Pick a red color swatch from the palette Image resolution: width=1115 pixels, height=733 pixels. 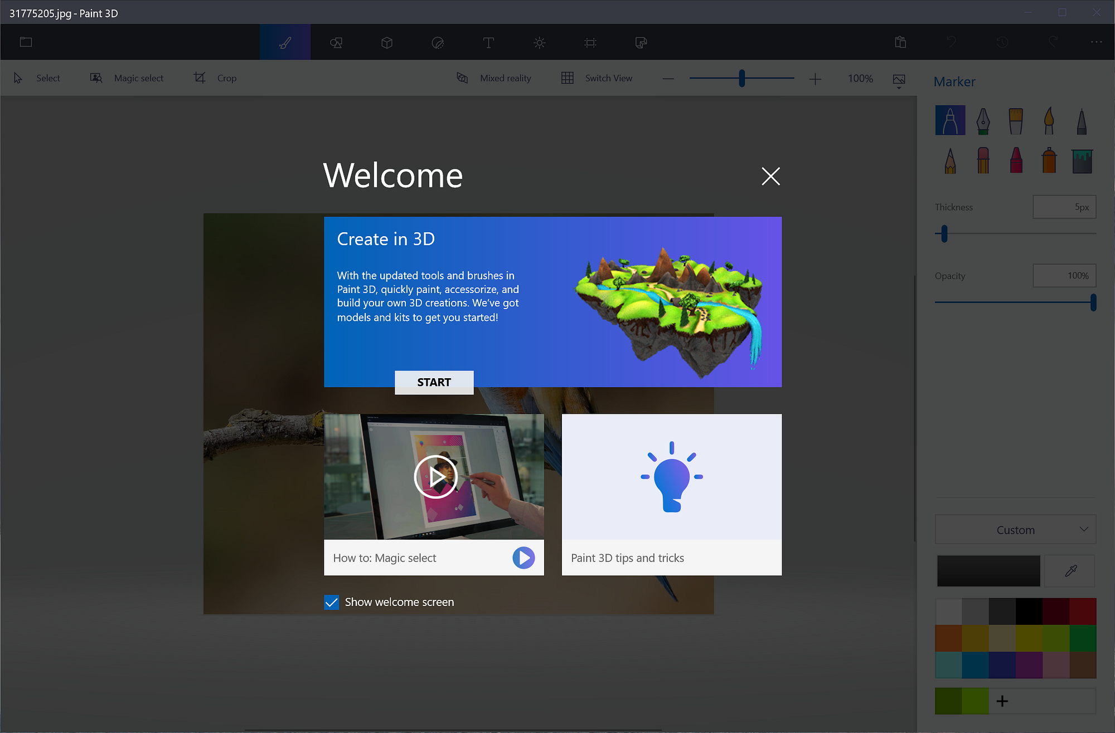(x=1083, y=610)
